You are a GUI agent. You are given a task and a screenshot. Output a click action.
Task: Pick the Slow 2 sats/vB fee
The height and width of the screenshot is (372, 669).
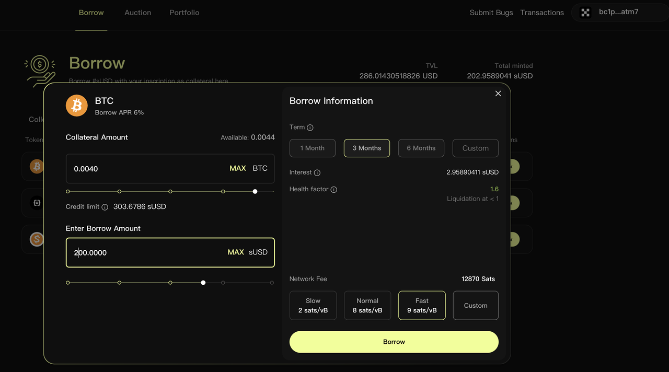click(313, 306)
